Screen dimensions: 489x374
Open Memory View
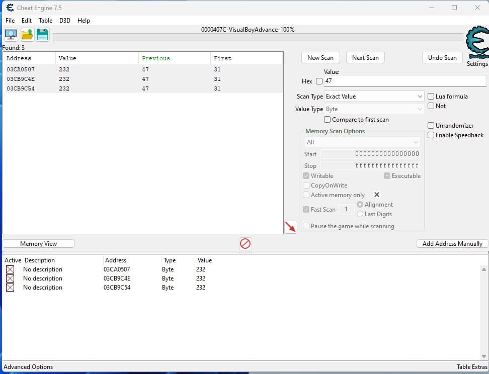[38, 243]
